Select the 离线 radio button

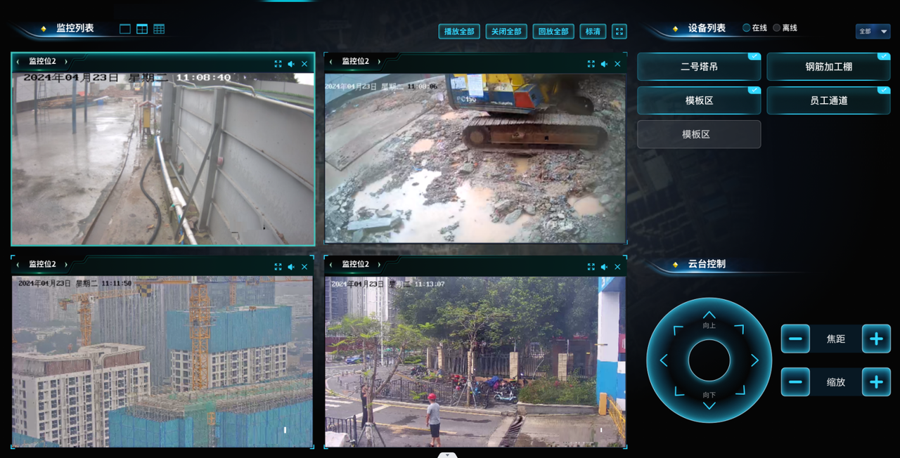click(777, 28)
